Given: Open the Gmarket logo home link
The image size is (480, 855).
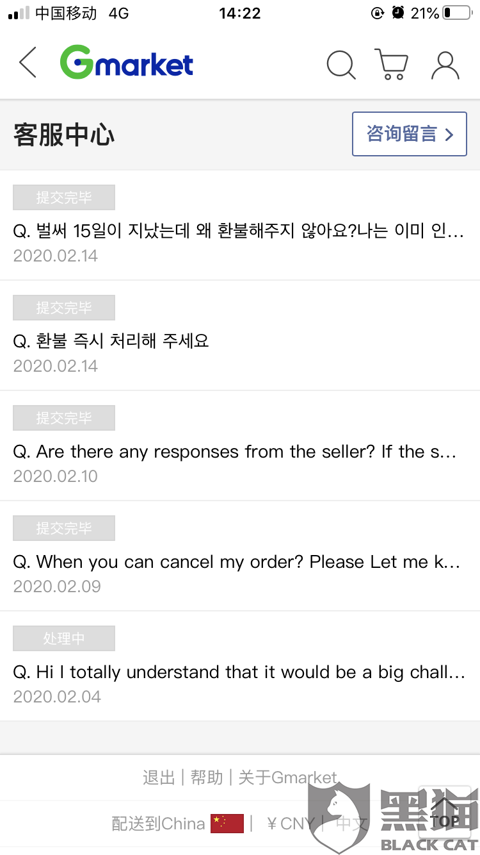Looking at the screenshot, I should click(x=127, y=63).
